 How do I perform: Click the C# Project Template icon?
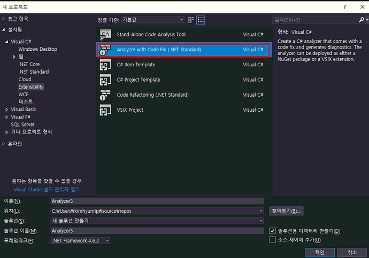click(x=105, y=80)
